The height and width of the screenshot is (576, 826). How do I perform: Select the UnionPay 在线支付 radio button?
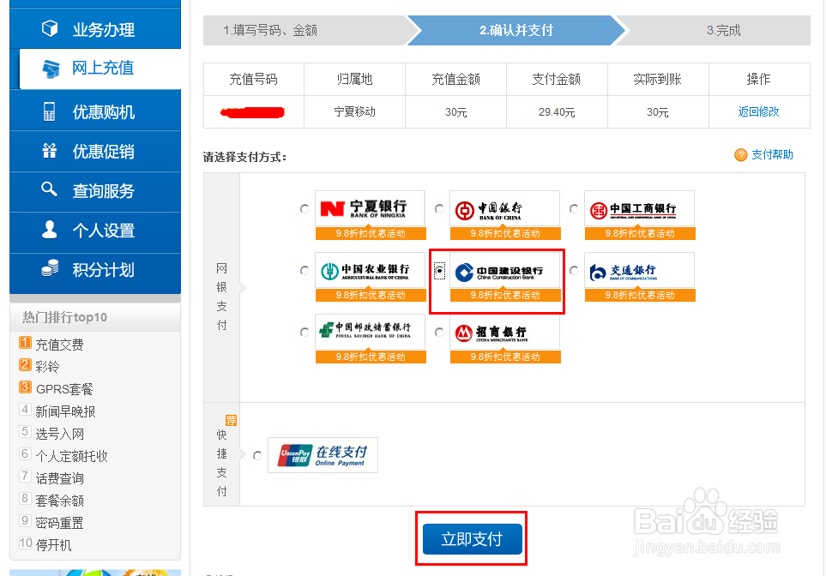coord(257,455)
